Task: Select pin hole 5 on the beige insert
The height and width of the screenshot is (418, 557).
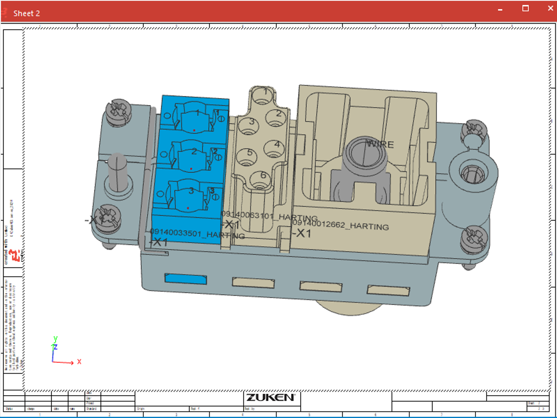Action: [x=247, y=157]
